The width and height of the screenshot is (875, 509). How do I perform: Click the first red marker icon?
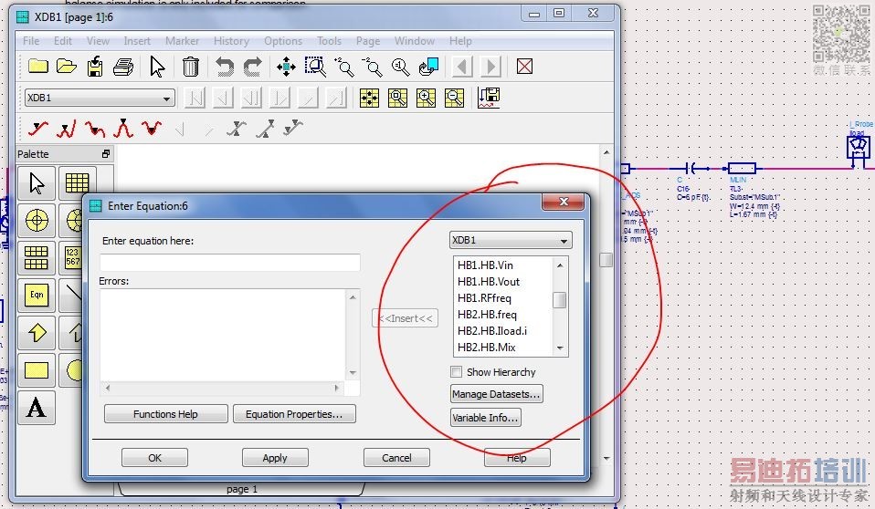(x=38, y=129)
